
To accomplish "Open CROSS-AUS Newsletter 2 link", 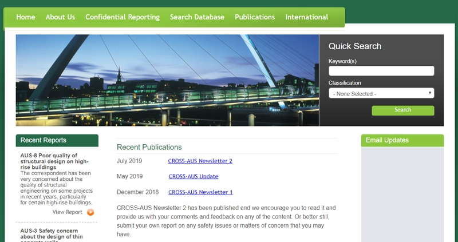I will point(200,161).
